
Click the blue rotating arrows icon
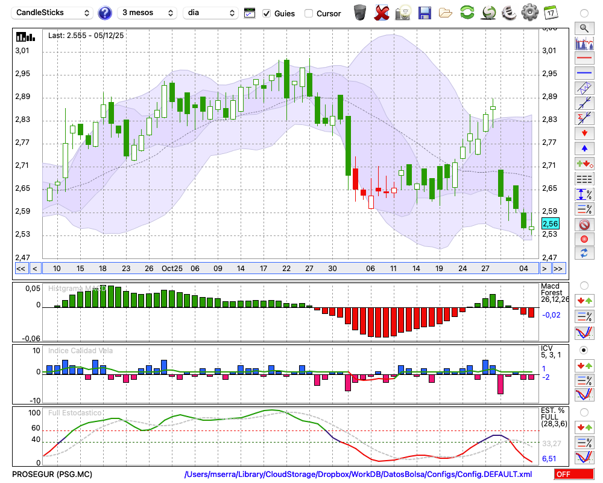point(584,253)
